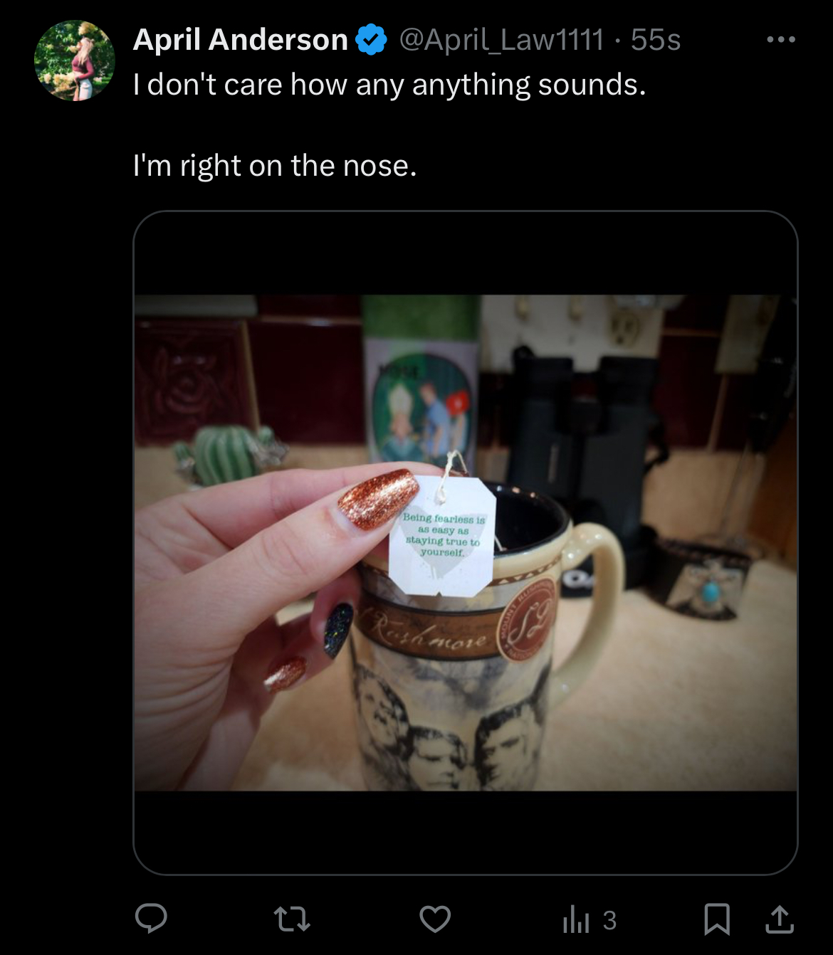Click the view count number 3
Viewport: 833px width, 955px height.
[x=609, y=920]
